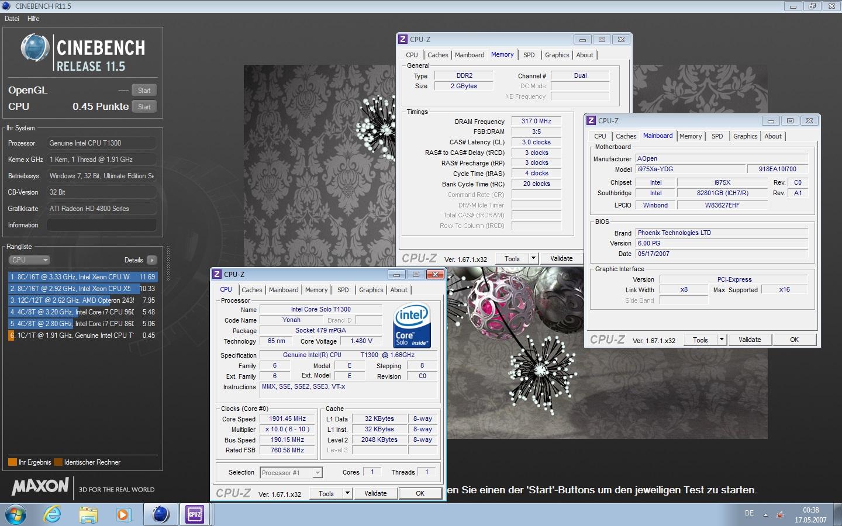Expand Tools dropdown arrow in front CPU-Z window

(x=347, y=493)
